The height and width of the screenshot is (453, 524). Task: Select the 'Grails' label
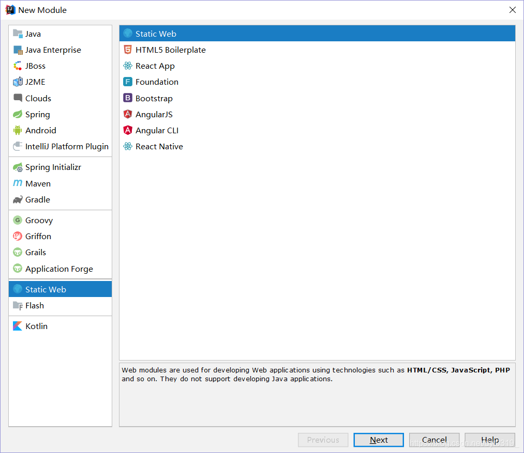pos(36,253)
